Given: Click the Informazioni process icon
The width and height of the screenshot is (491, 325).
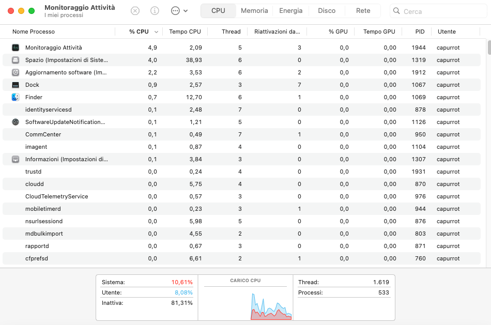Looking at the screenshot, I should [x=16, y=159].
